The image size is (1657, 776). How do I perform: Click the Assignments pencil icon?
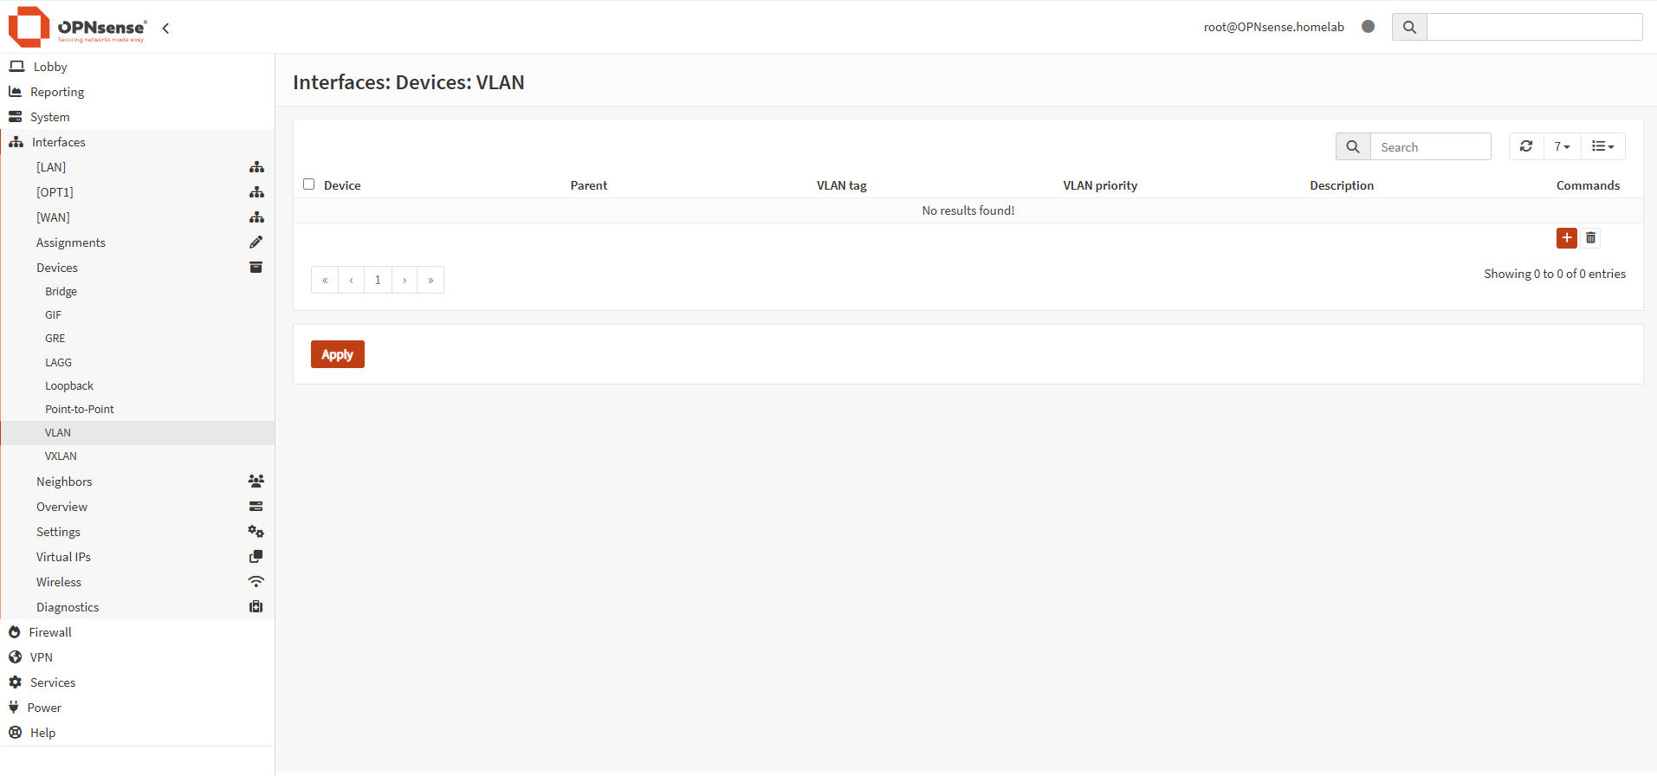tap(256, 242)
